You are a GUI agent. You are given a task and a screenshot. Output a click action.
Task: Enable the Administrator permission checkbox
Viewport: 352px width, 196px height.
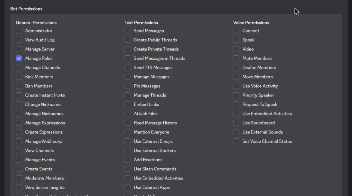(19, 30)
